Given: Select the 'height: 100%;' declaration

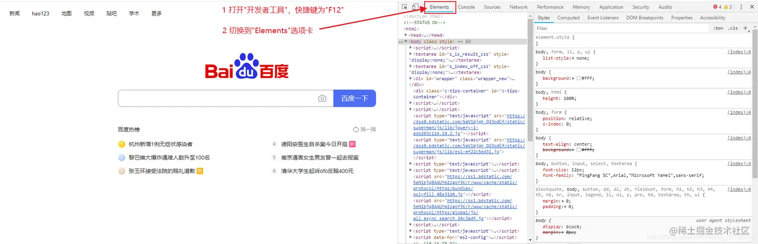Looking at the screenshot, I should tap(559, 98).
